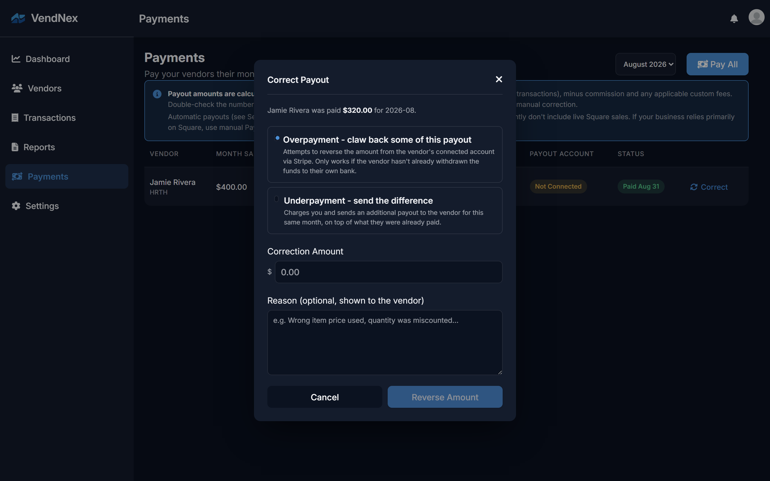Click the refresh icon beside Correct

tap(694, 187)
